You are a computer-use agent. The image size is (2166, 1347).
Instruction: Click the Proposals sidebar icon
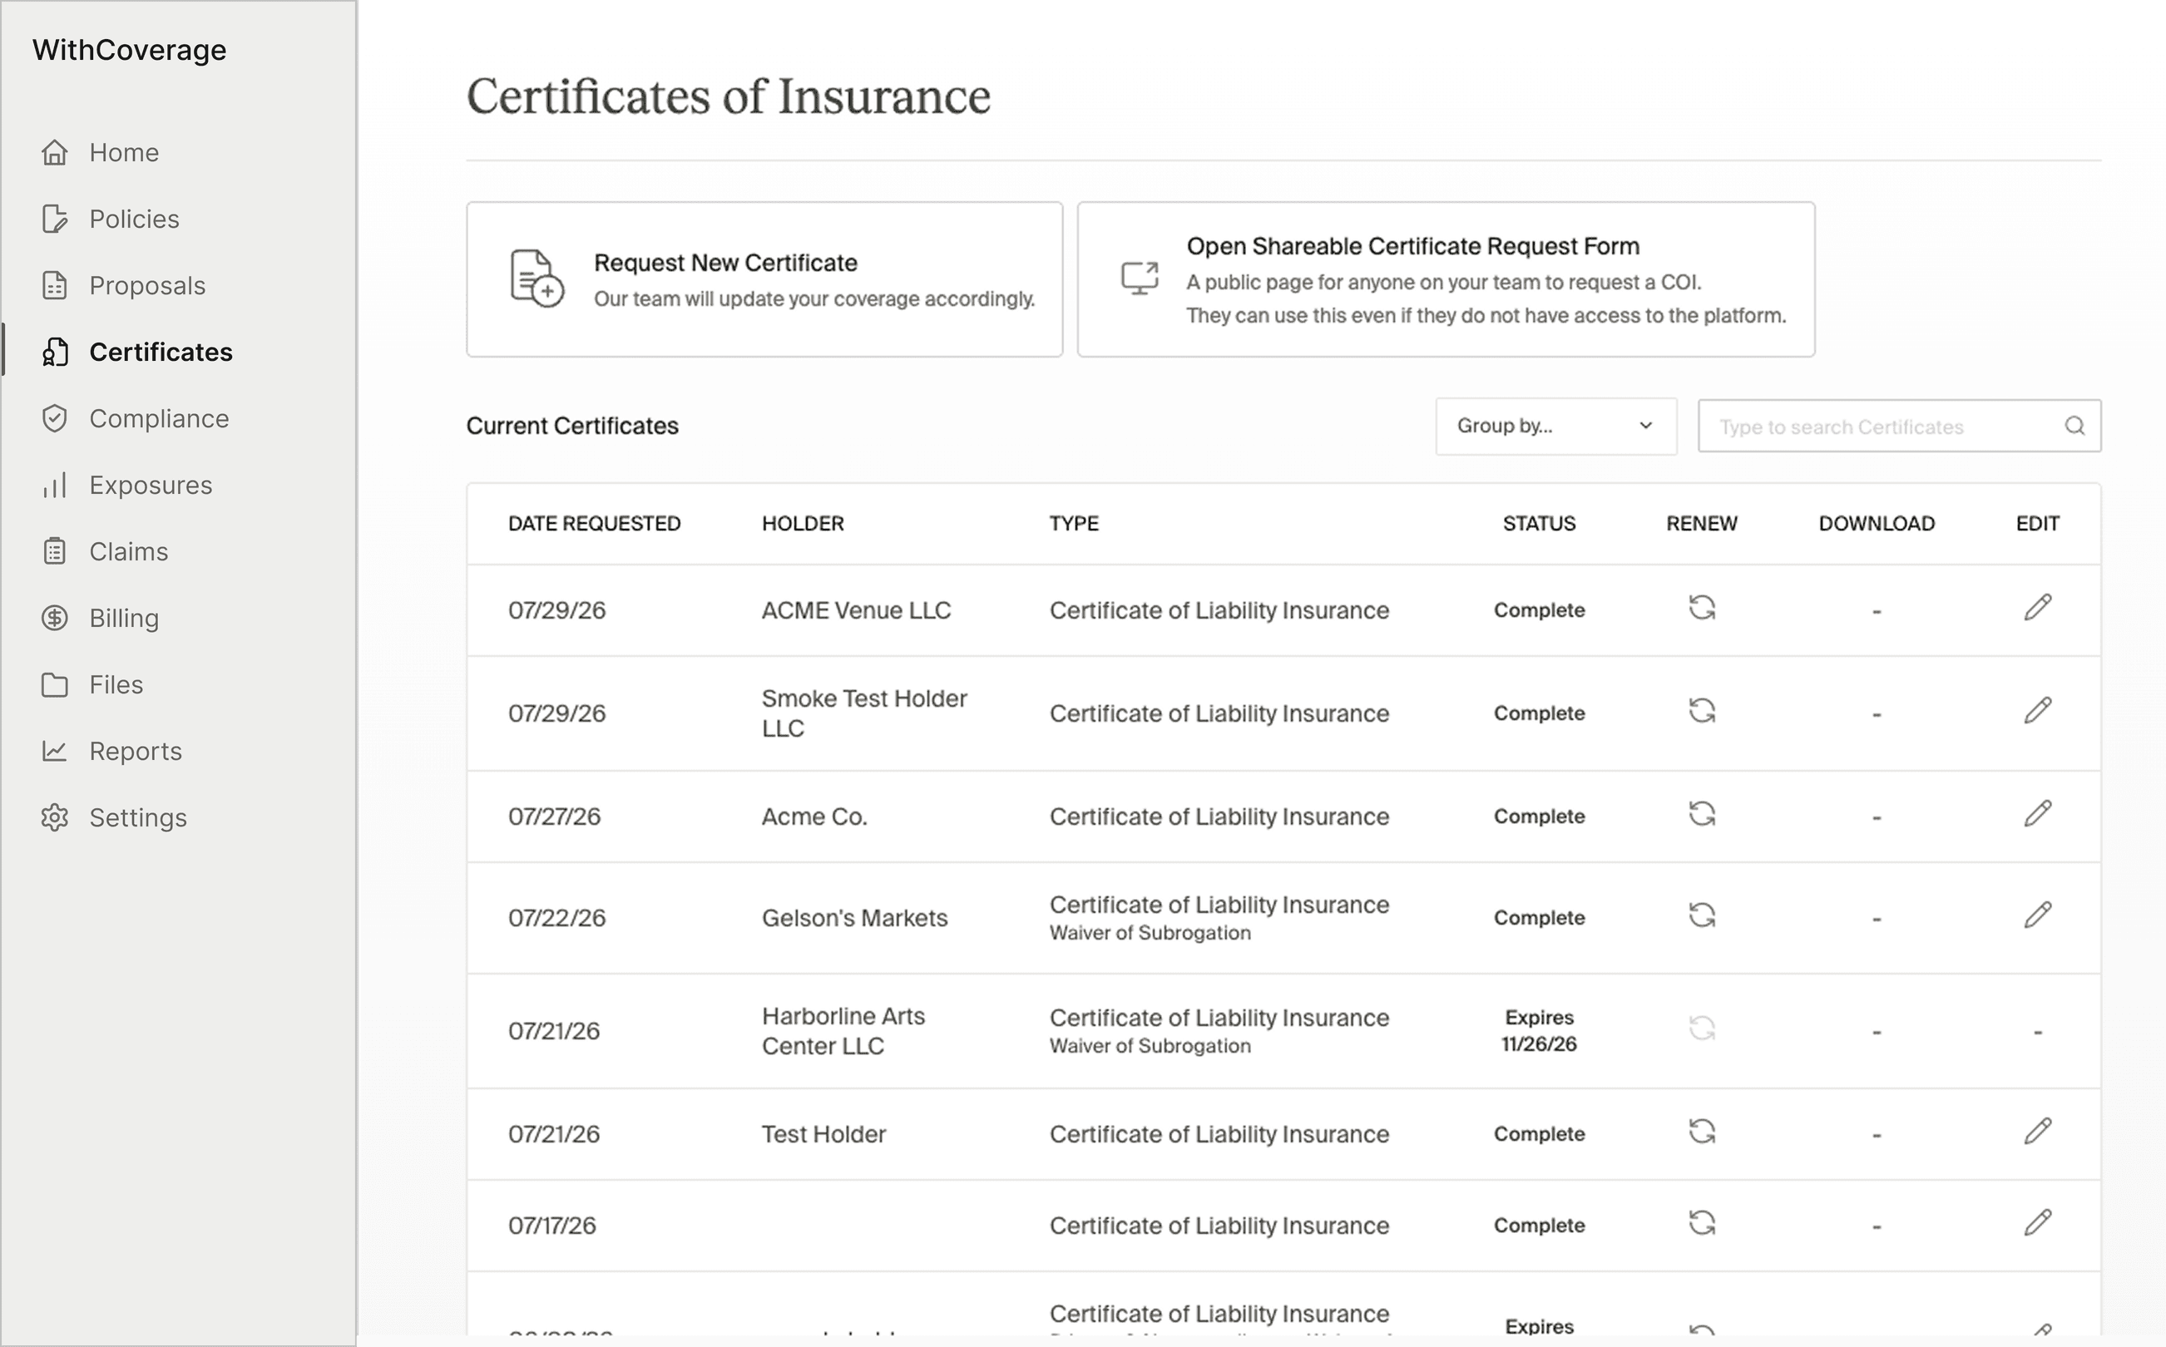pos(54,285)
